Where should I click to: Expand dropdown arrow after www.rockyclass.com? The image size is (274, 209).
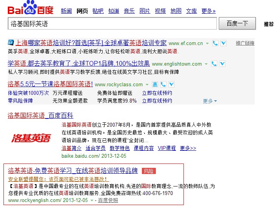click(x=147, y=85)
